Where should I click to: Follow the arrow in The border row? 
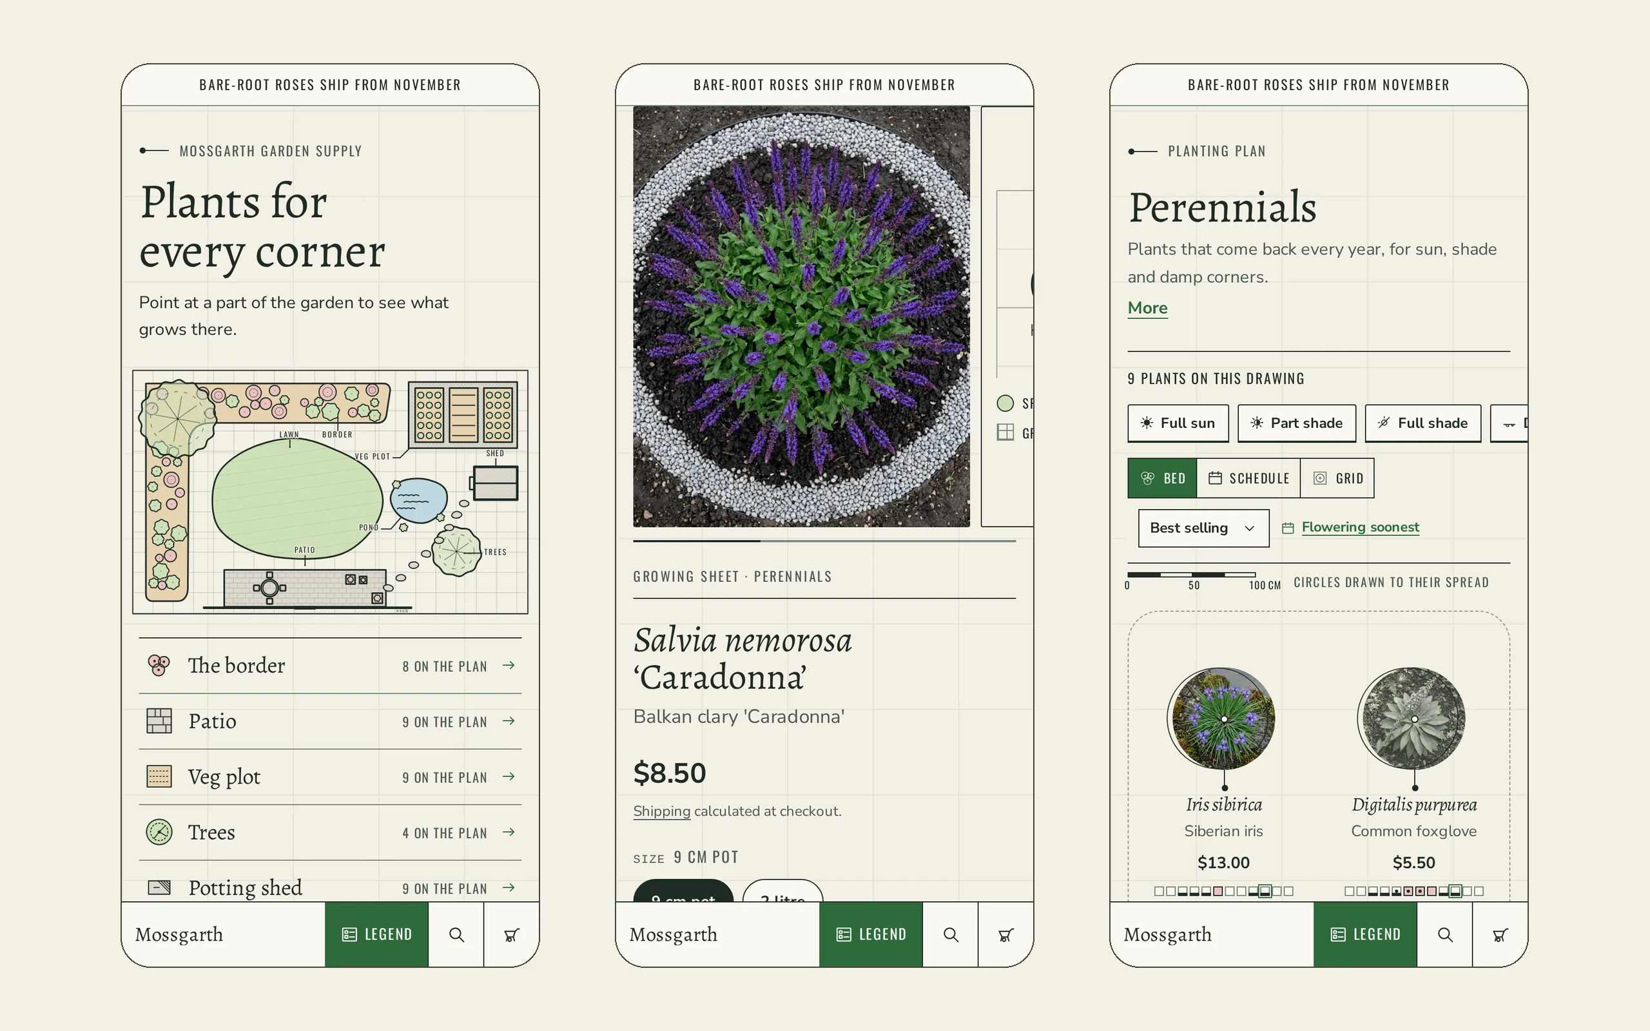[x=509, y=665]
